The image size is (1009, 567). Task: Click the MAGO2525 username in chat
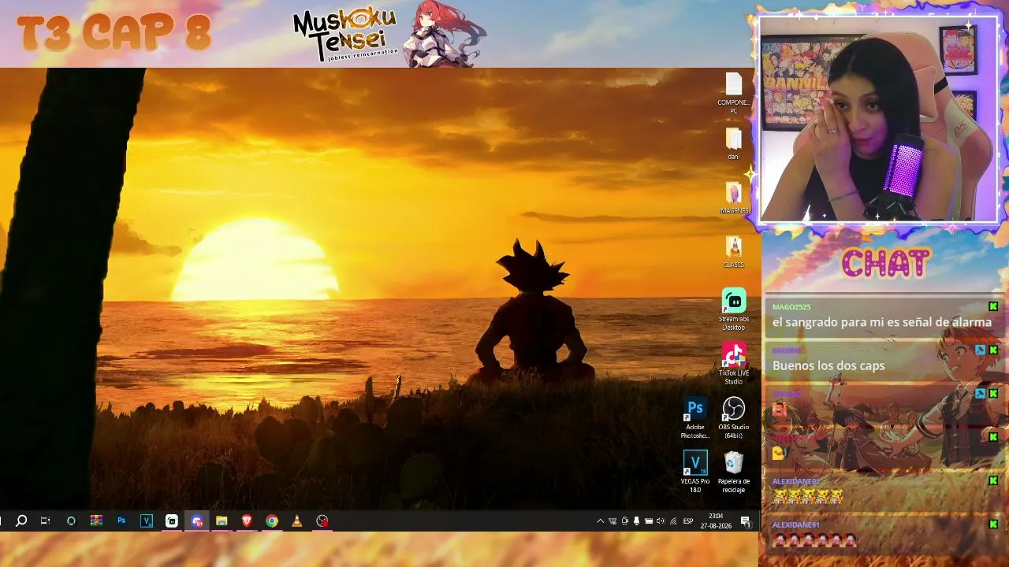[791, 307]
